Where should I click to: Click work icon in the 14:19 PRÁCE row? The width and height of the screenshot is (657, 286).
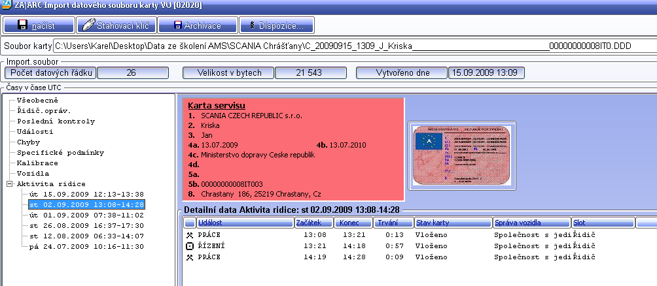(x=189, y=257)
